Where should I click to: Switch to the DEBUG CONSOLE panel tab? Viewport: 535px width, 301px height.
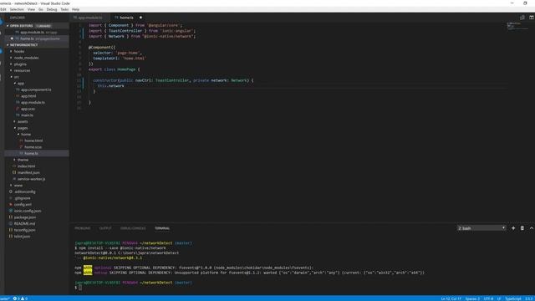click(x=133, y=228)
